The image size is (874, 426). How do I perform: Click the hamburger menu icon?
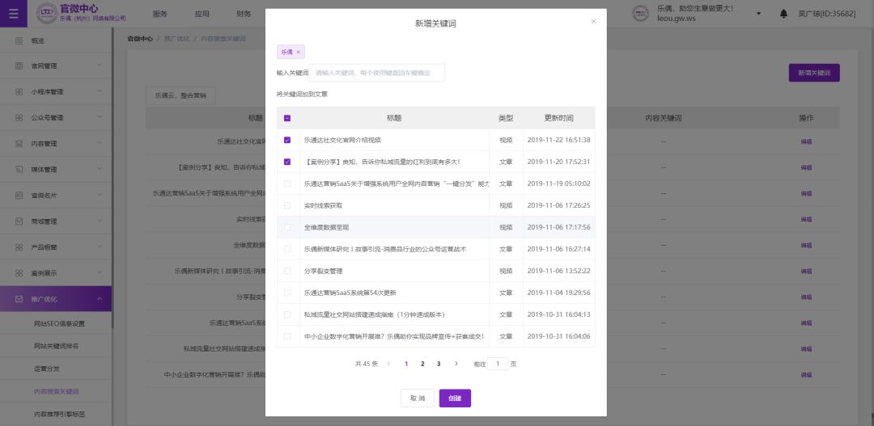click(13, 13)
